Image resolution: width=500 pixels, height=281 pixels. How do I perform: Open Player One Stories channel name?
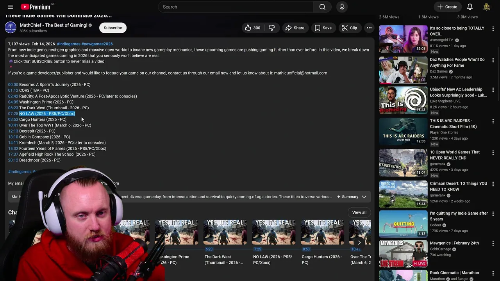444,133
